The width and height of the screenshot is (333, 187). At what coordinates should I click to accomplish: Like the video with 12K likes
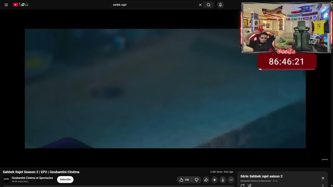tap(184, 180)
